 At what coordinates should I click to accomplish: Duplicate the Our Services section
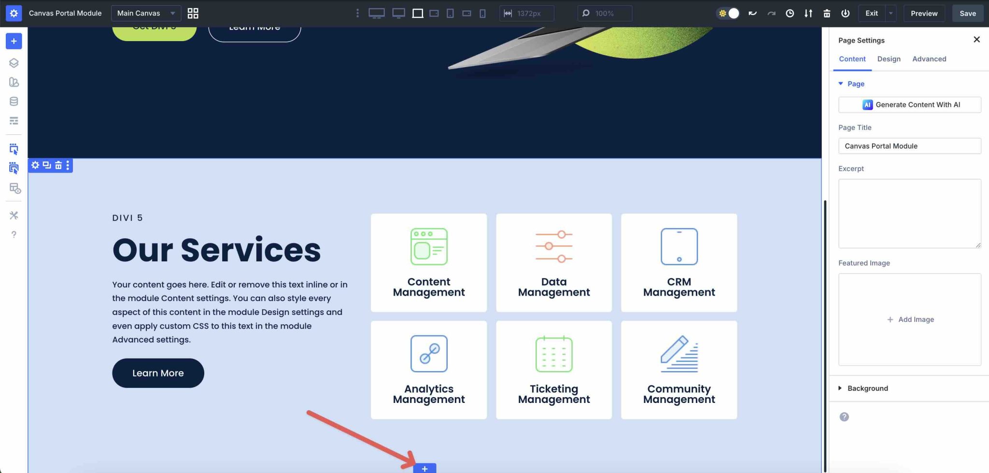[x=47, y=165]
